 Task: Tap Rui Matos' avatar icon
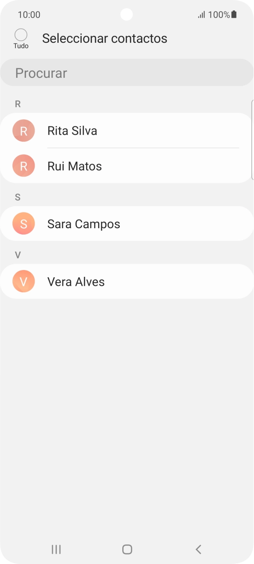pos(24,166)
